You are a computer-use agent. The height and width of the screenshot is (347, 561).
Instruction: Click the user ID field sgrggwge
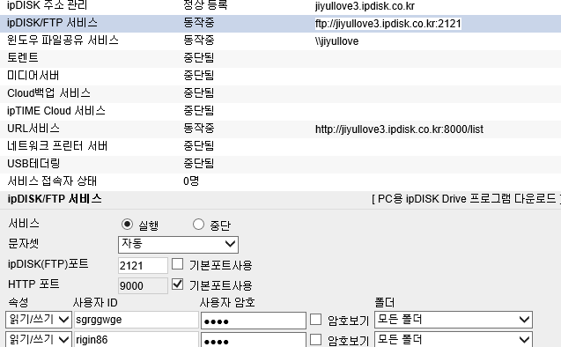click(136, 320)
